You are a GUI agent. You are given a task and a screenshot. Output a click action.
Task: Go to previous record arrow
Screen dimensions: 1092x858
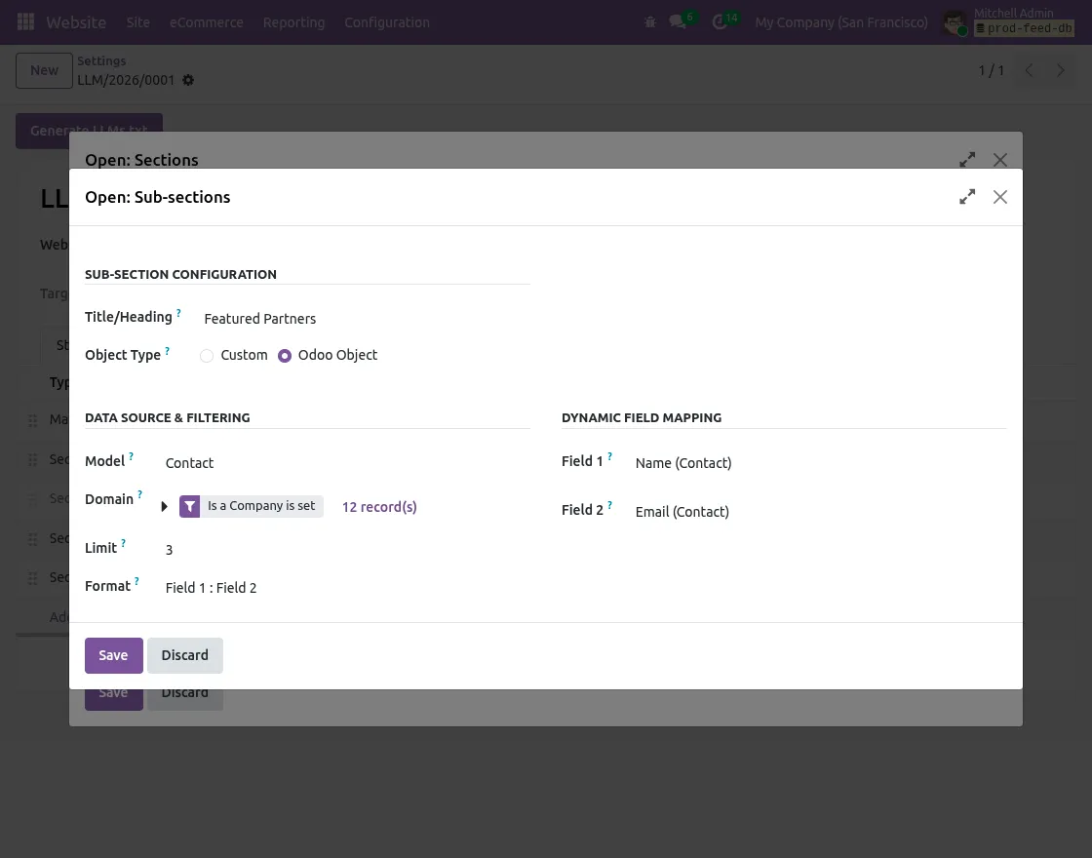tap(1030, 70)
